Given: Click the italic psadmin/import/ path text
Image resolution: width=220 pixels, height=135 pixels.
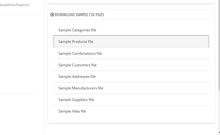Looking at the screenshot, I should point(15,5).
